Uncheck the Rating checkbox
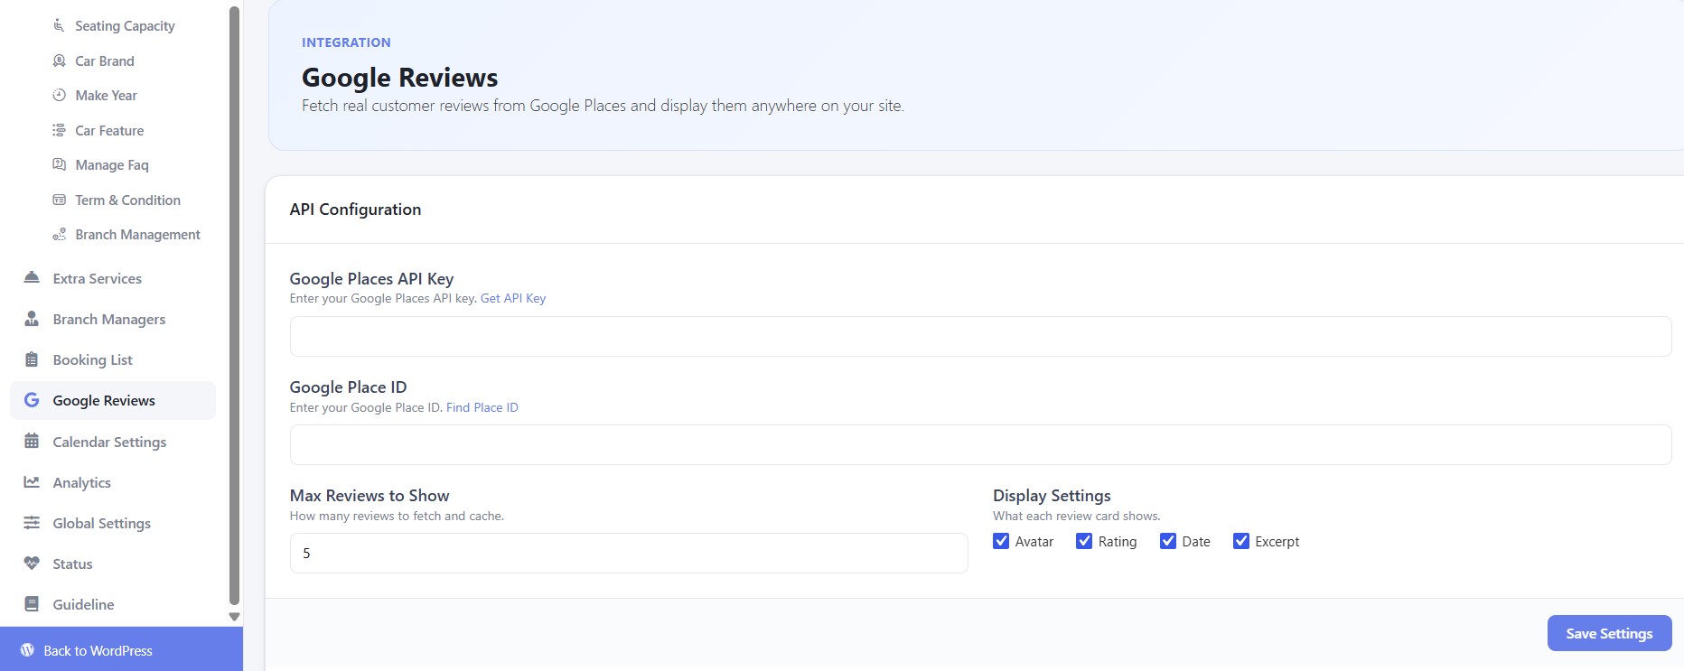This screenshot has width=1684, height=671. (1084, 541)
